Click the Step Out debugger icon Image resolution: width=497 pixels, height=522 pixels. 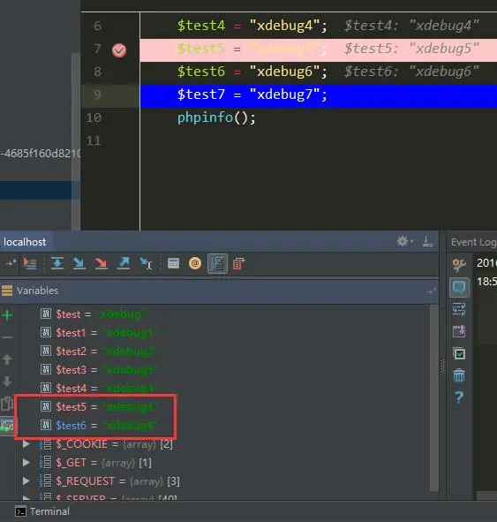pyautogui.click(x=124, y=263)
